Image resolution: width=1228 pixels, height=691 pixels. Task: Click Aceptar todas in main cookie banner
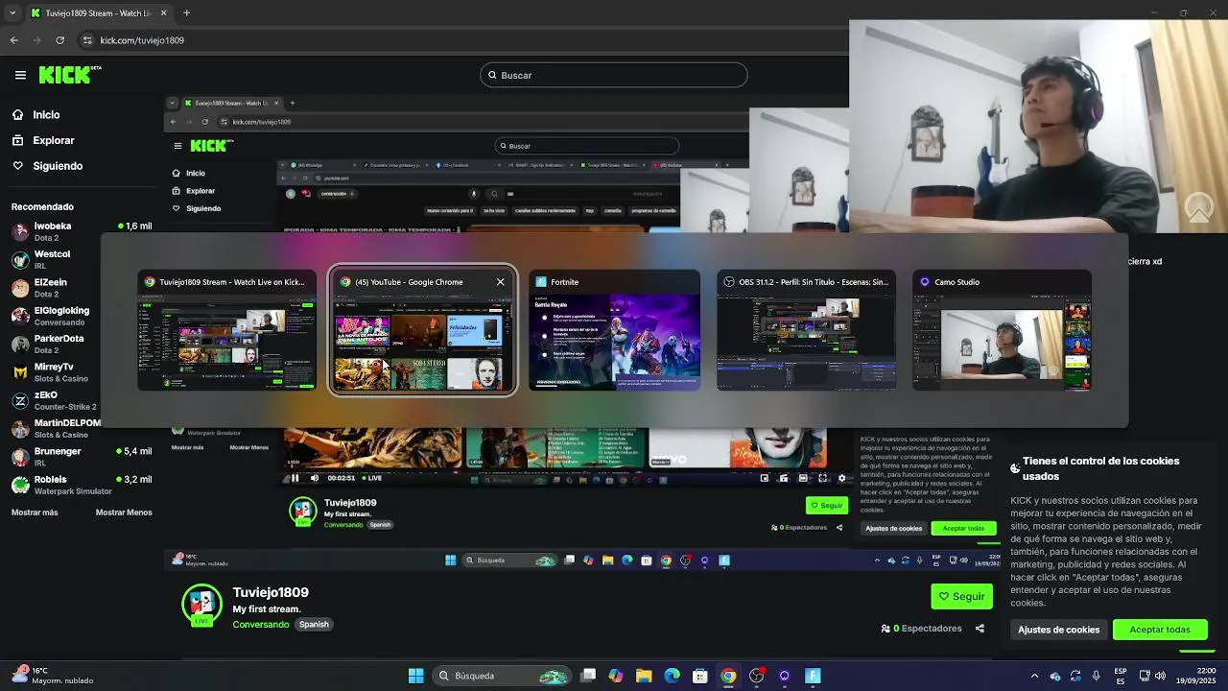[x=1159, y=630]
